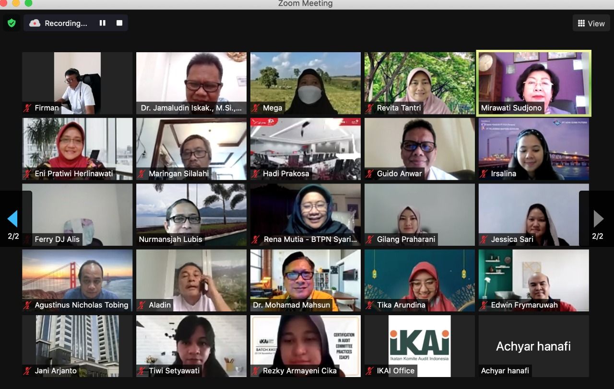Image resolution: width=614 pixels, height=389 pixels.
Task: Click Agustinus Nicholas Tobing's muted mic icon
Action: (28, 305)
